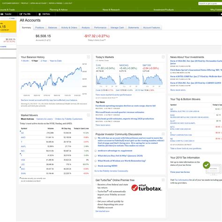This screenshot has height=222, width=222.
Task: Open the Microsoft beats revenue estimates headline
Action: pyautogui.click(x=120, y=112)
